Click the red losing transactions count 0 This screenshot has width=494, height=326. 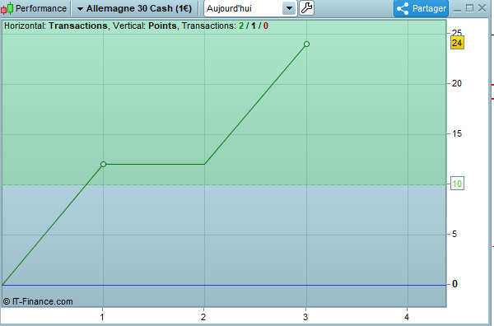coord(266,26)
